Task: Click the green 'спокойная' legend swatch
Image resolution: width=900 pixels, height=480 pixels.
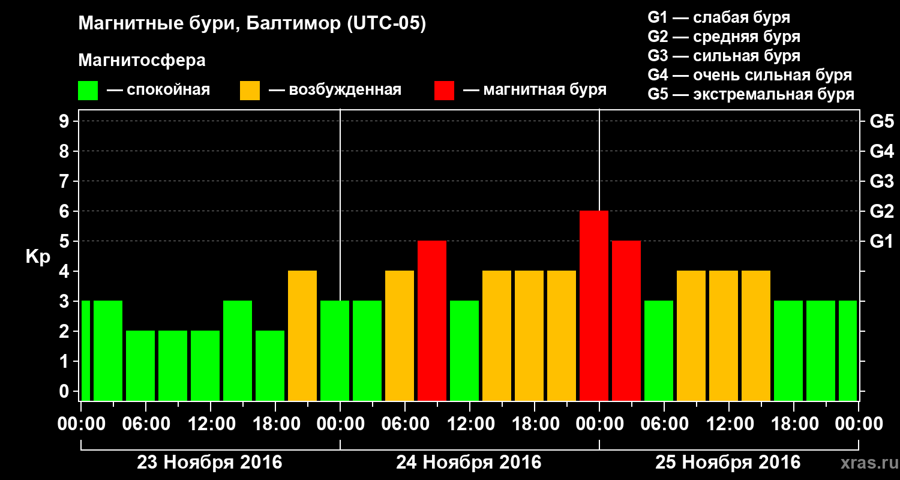Action: pyautogui.click(x=88, y=91)
